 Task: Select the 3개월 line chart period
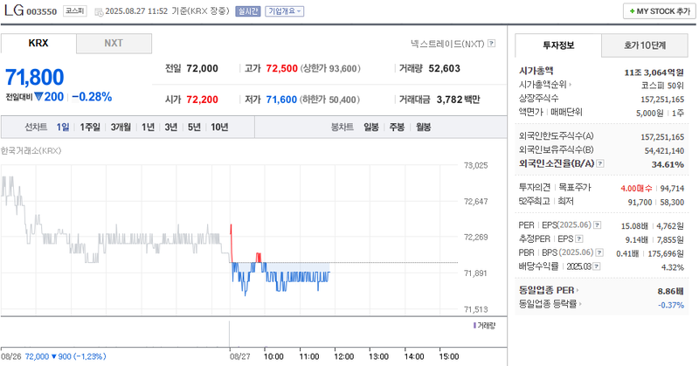pyautogui.click(x=121, y=127)
